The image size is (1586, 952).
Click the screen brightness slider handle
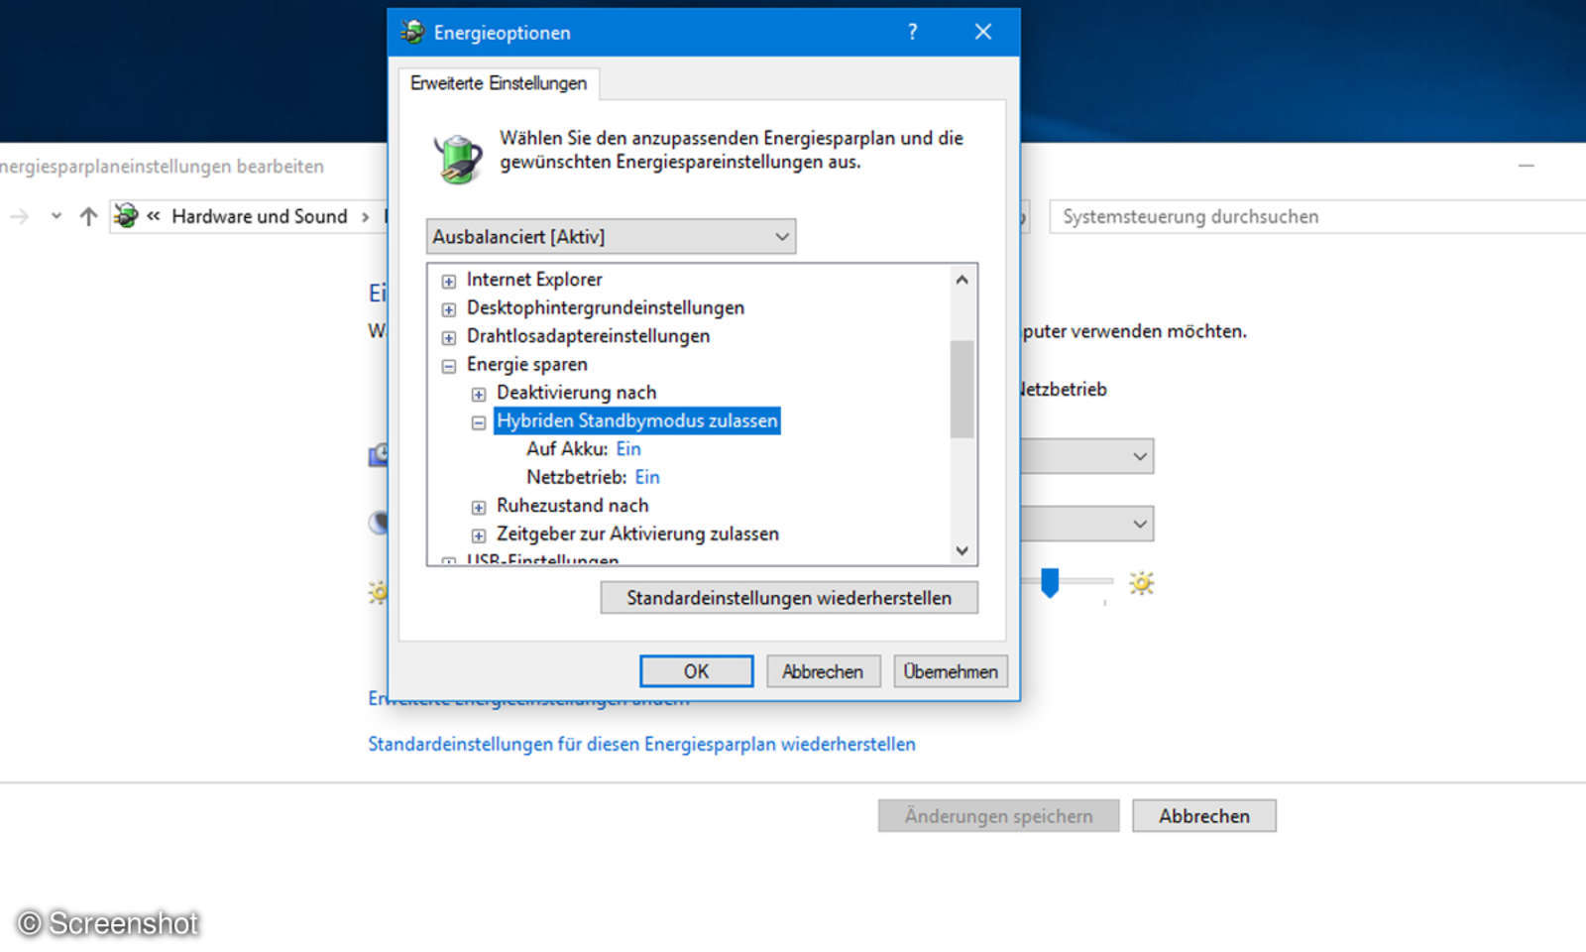[1052, 584]
